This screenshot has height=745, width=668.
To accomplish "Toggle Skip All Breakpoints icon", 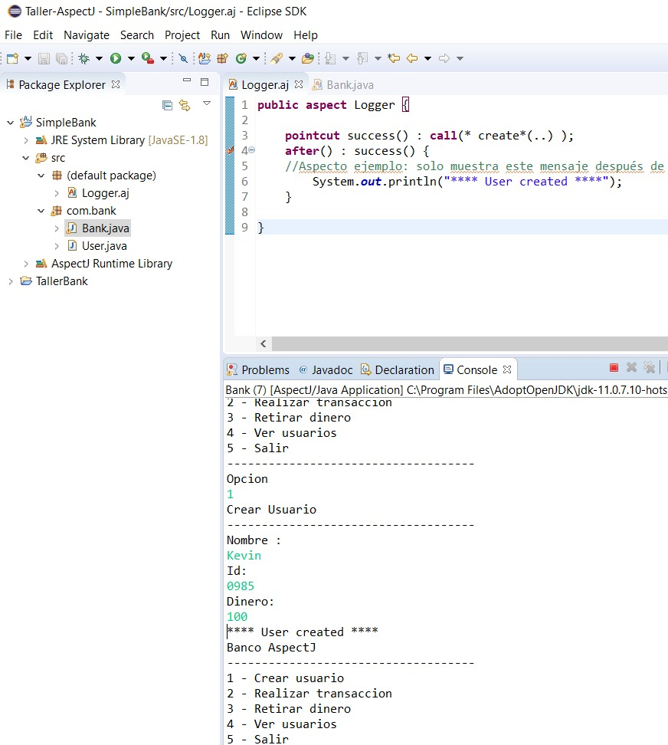I will tap(183, 58).
